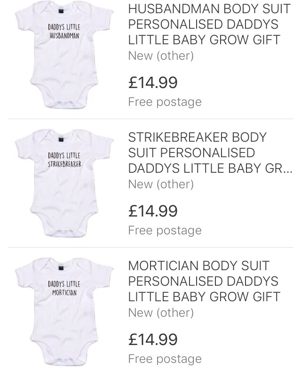Open the Husbandman body suit thumbnail
Image resolution: width=301 pixels, height=369 pixels.
(63, 56)
